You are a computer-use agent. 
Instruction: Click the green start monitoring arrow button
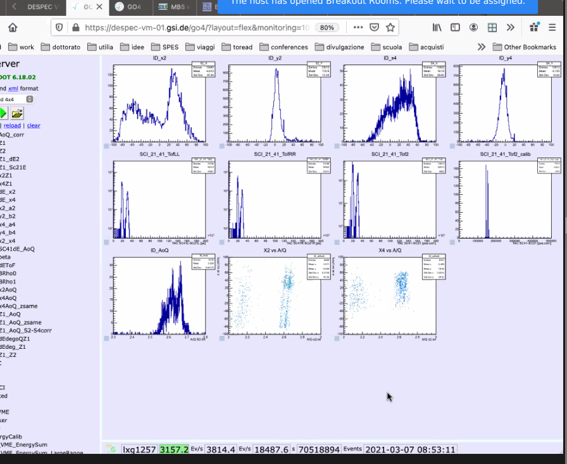coord(3,113)
